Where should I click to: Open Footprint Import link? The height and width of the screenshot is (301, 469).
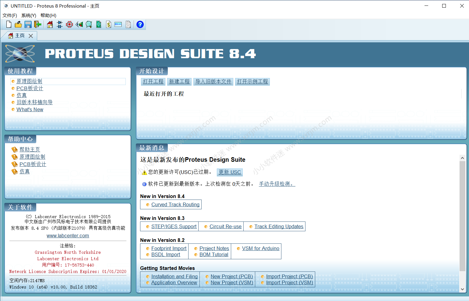coord(169,248)
